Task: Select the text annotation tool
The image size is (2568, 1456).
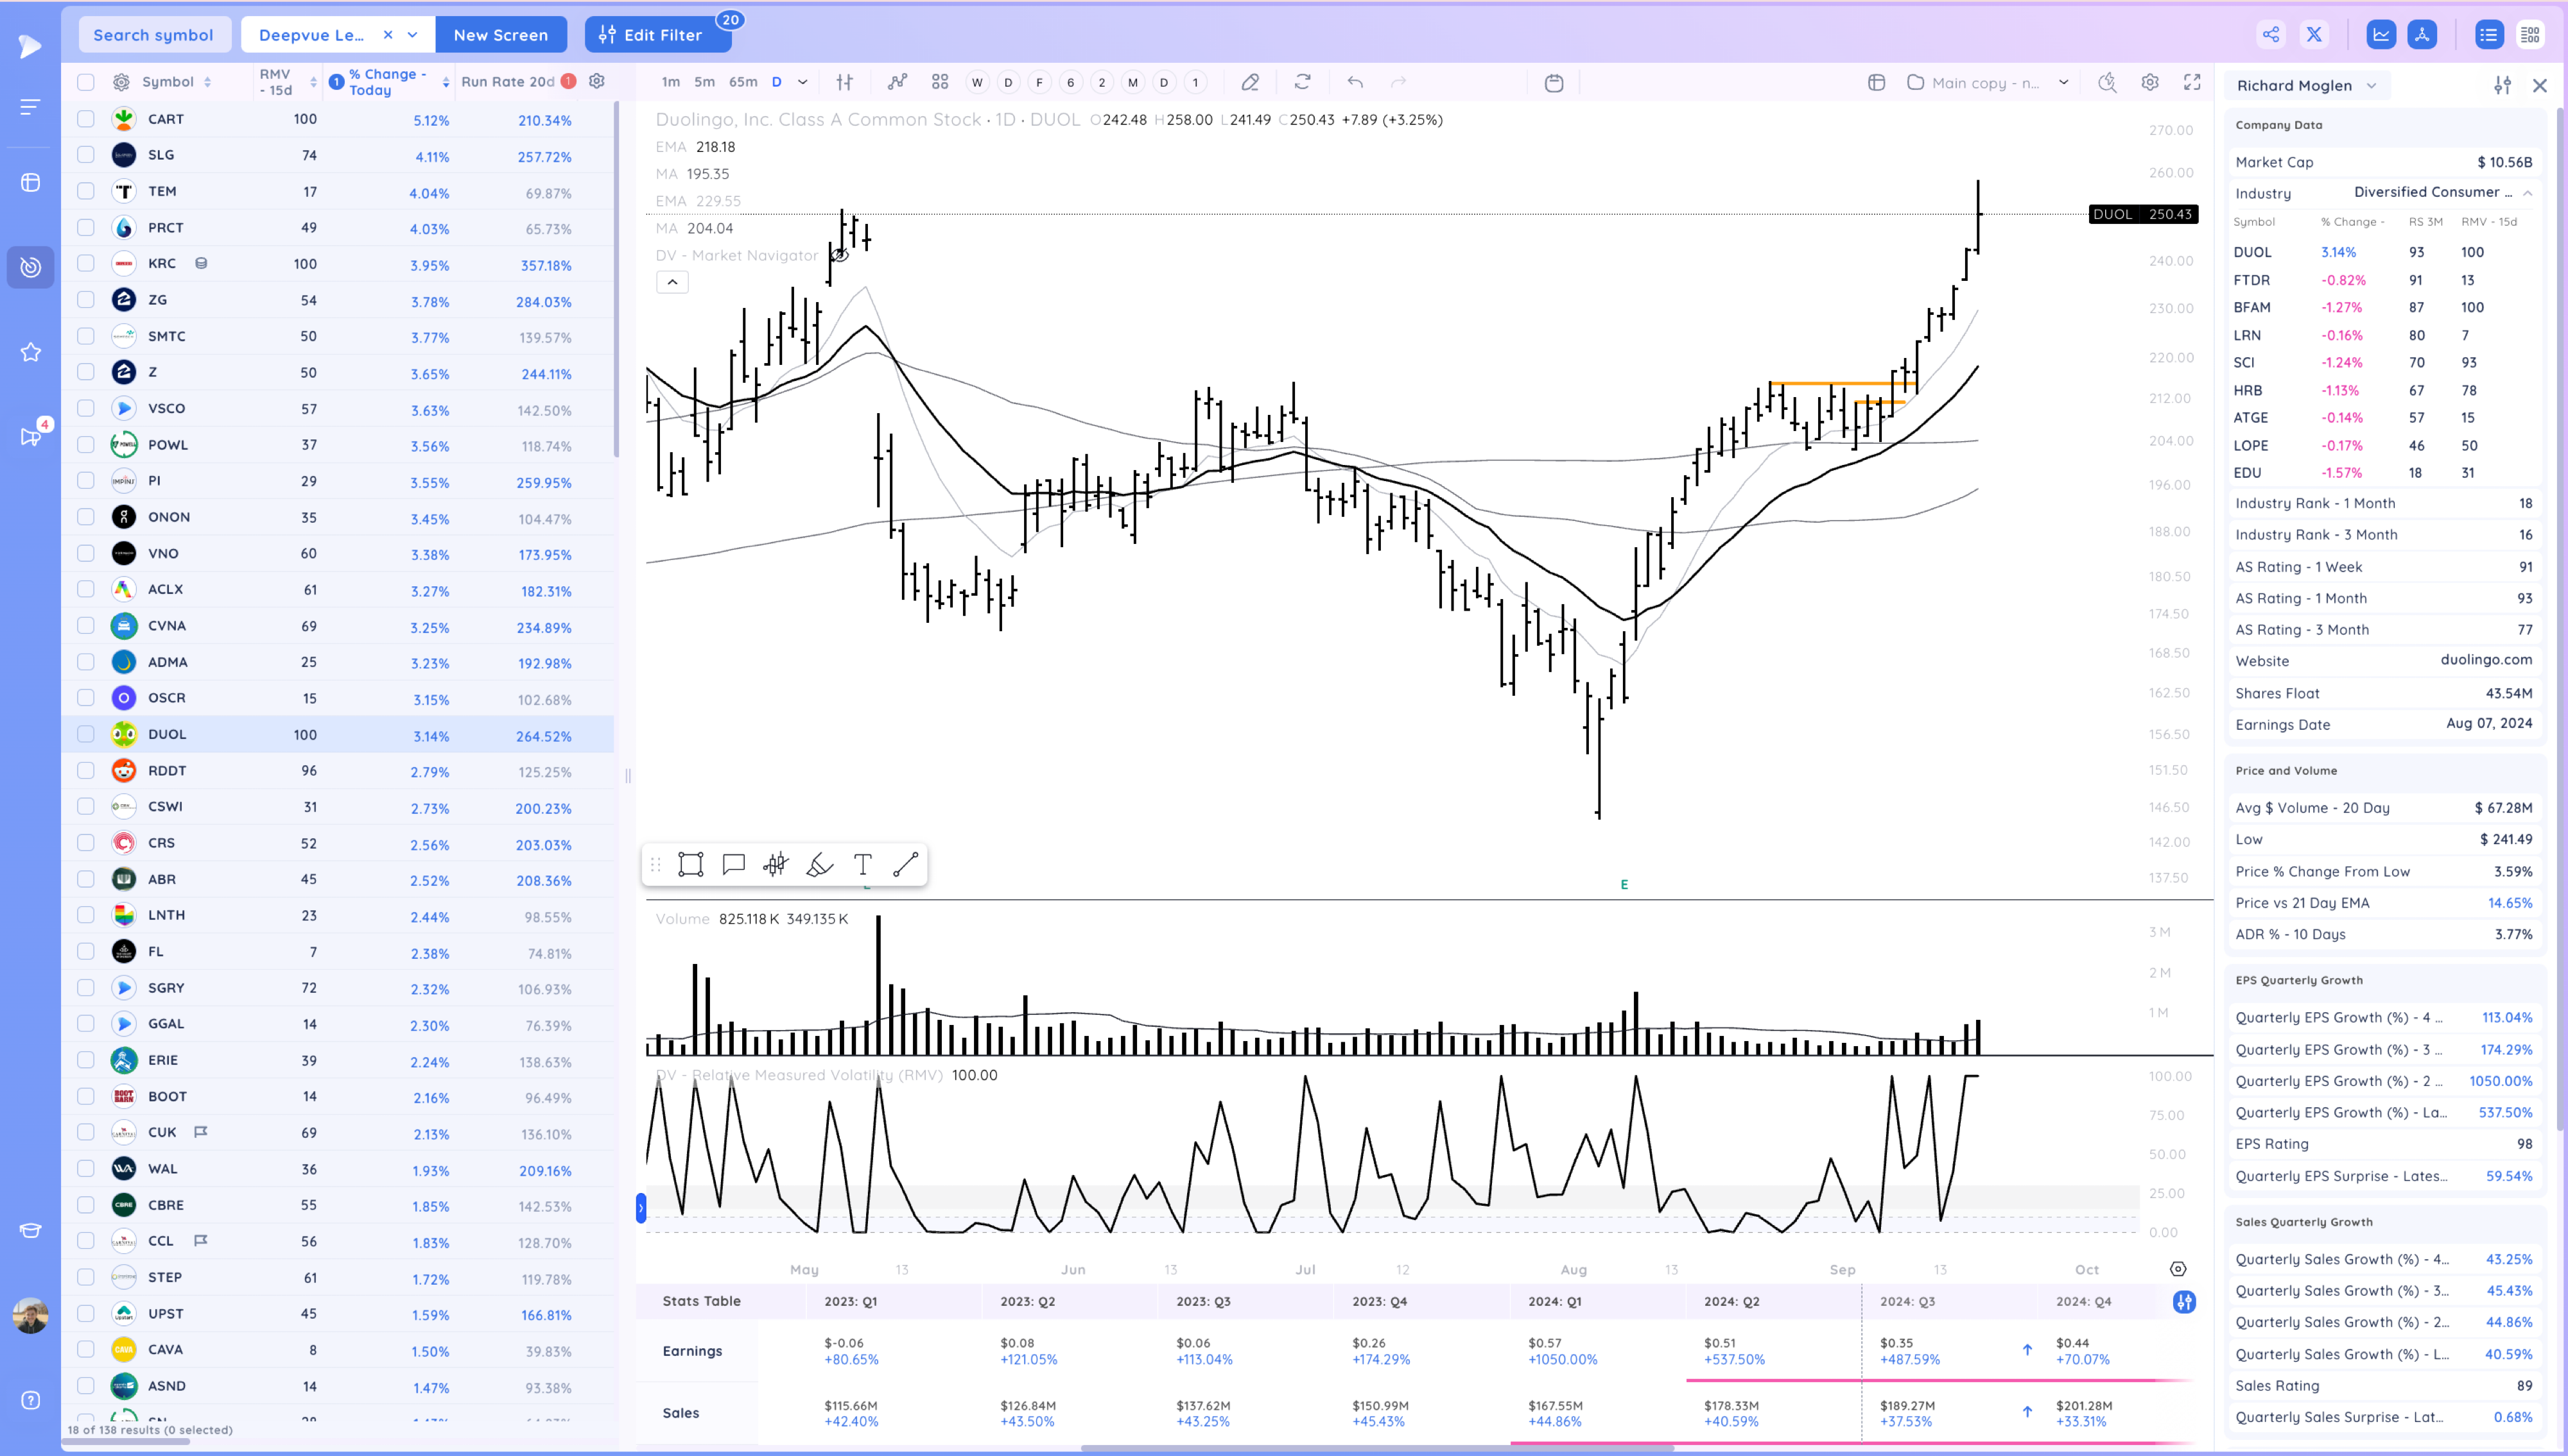Action: 863,864
